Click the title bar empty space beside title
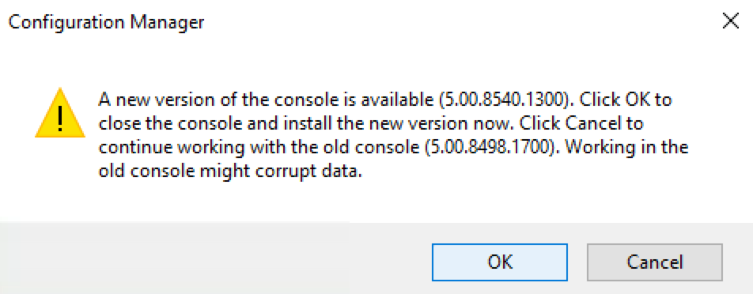This screenshot has height=294, width=753. (461, 21)
